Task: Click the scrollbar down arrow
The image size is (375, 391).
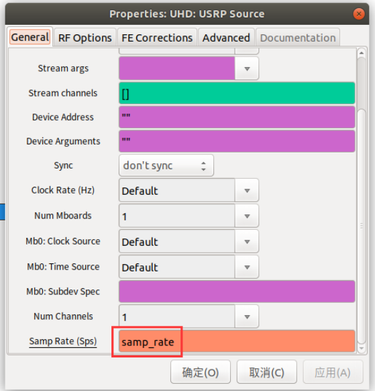Action: [362, 349]
